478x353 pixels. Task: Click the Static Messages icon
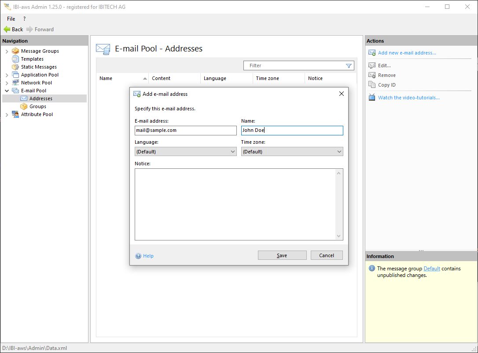(x=15, y=67)
